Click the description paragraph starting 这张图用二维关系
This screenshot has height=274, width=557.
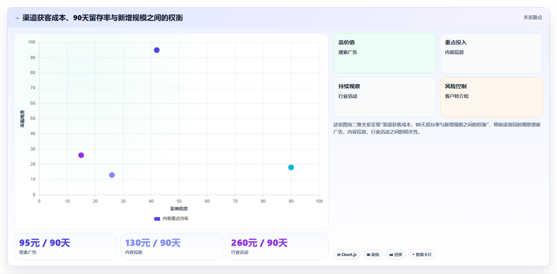[x=437, y=128]
